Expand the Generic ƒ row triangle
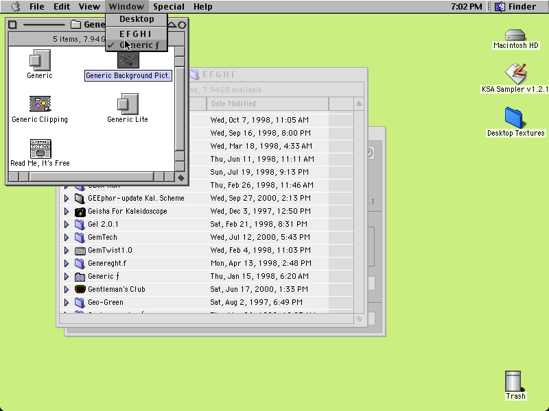Image resolution: width=549 pixels, height=411 pixels. (x=66, y=277)
